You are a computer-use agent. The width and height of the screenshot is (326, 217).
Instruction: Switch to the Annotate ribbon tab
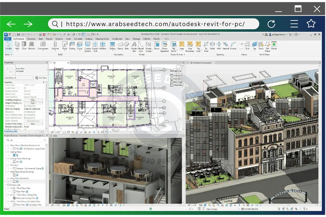78,39
